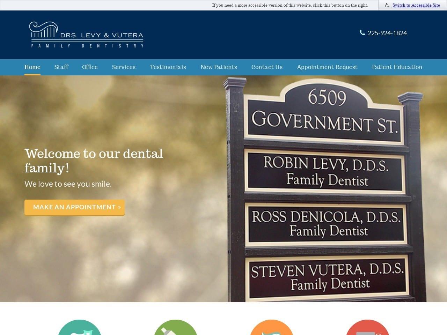Click the 'Welcome to our dental family!' heading

tap(94, 161)
